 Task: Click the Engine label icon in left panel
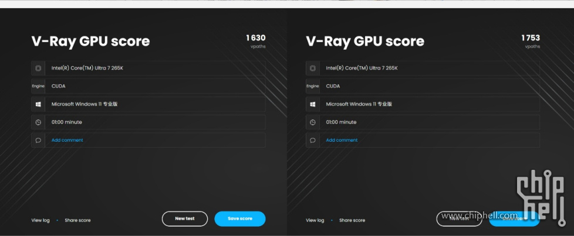(38, 86)
